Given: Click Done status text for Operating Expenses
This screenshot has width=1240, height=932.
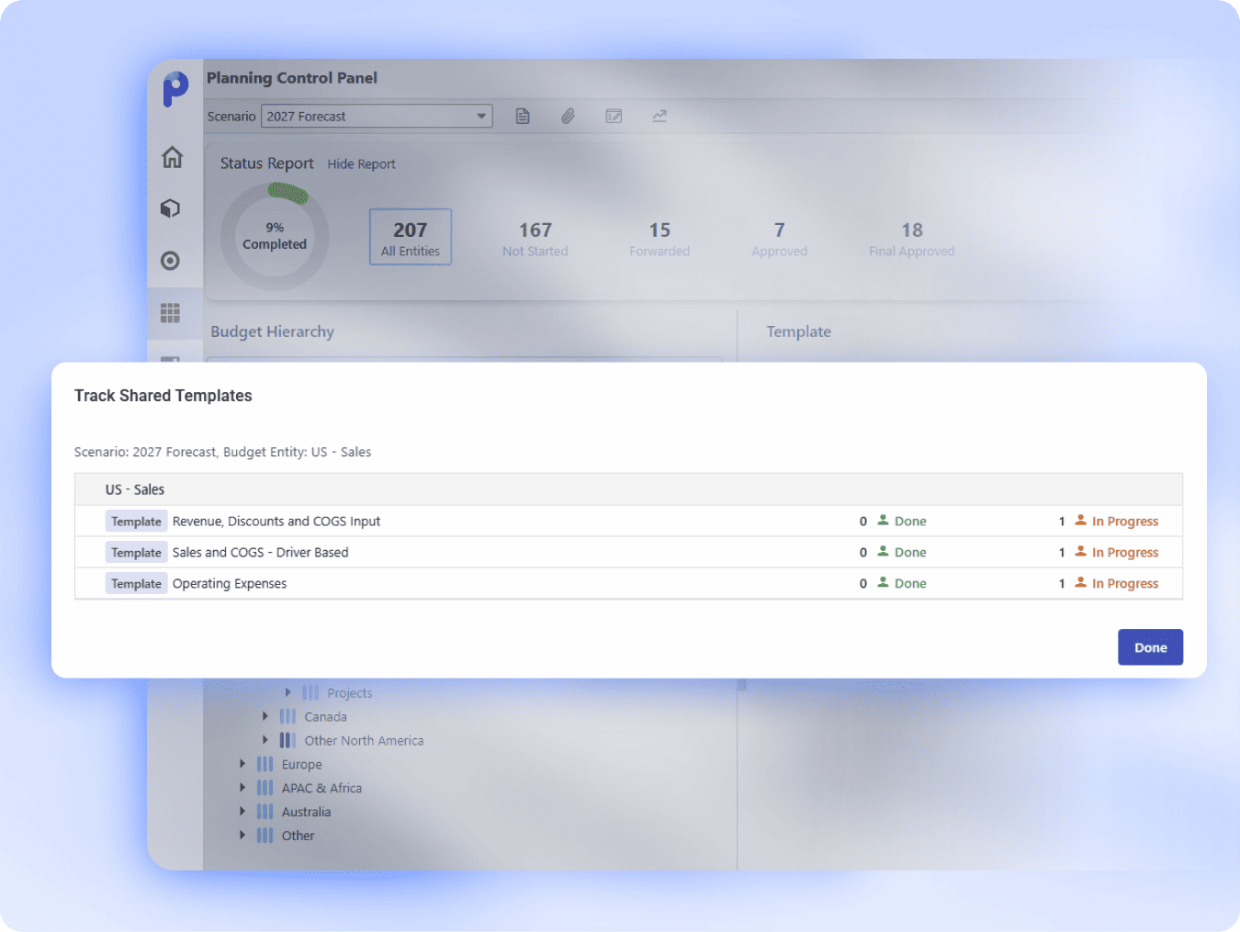Looking at the screenshot, I should point(910,584).
